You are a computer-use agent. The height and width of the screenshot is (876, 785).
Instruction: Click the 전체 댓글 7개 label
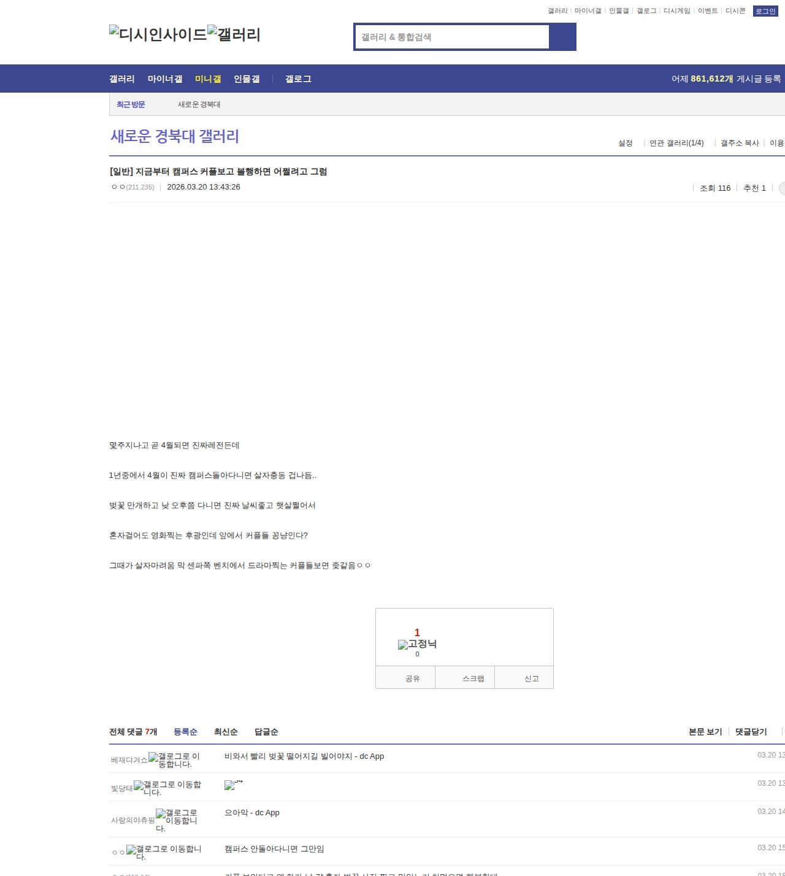[x=133, y=732]
